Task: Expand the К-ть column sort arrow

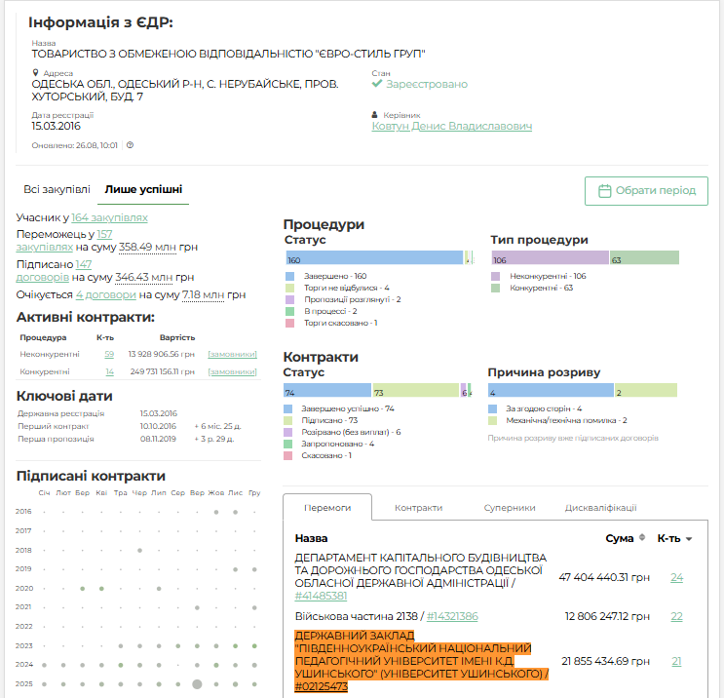Action: [x=689, y=539]
